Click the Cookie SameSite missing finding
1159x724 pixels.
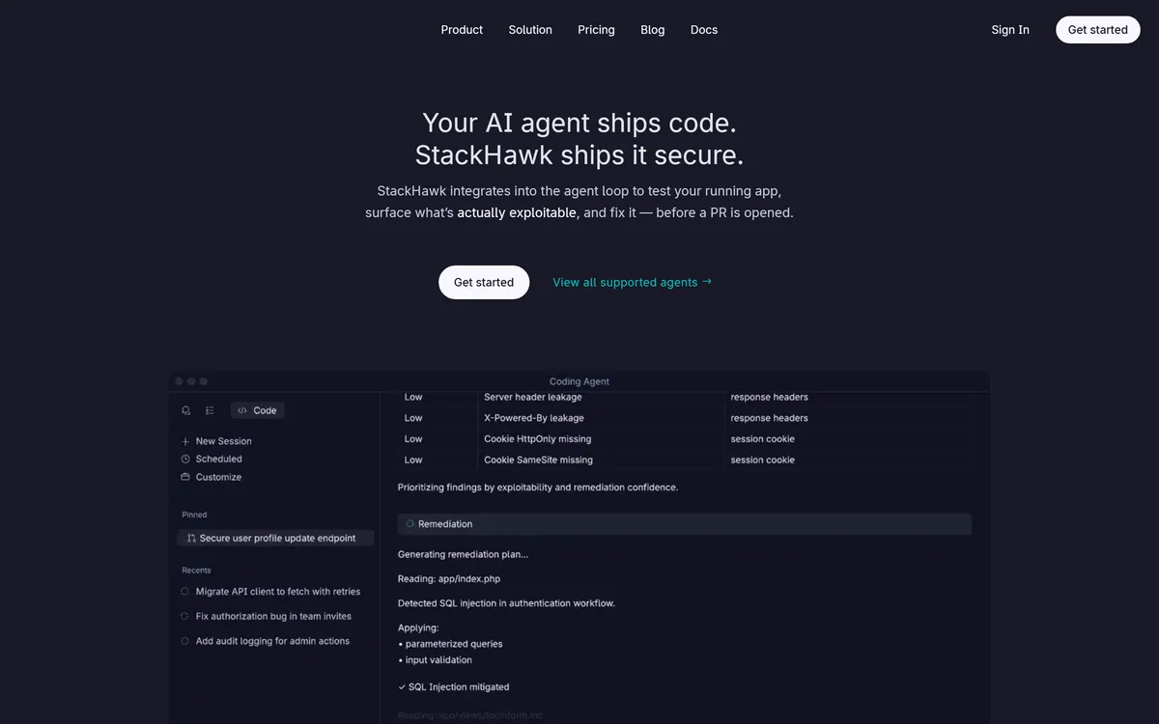pyautogui.click(x=539, y=460)
